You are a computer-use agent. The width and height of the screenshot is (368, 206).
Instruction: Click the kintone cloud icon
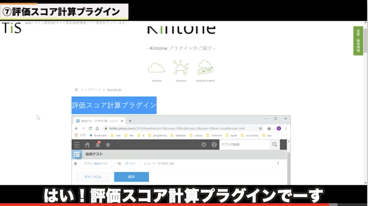click(156, 68)
